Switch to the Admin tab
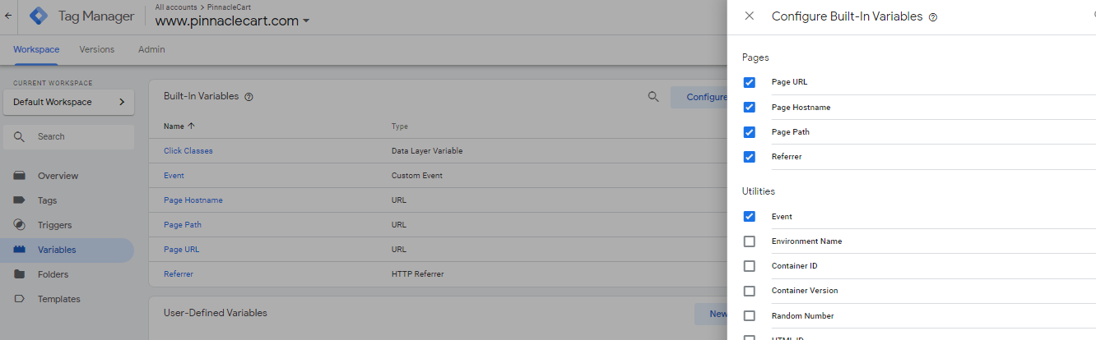The image size is (1096, 340). (x=151, y=49)
